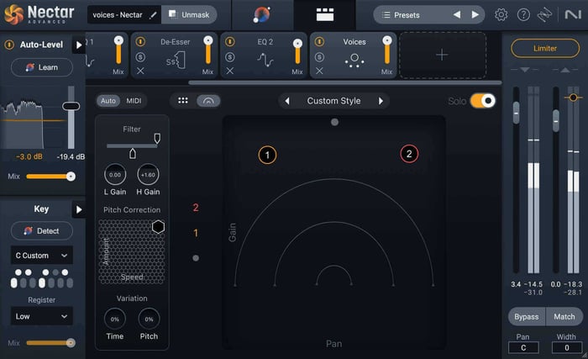Open the Presets menu
The width and height of the screenshot is (588, 359).
401,15
